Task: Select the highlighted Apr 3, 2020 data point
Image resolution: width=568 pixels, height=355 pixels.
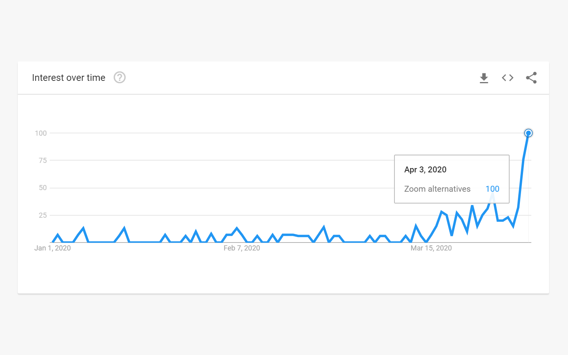Action: 528,133
